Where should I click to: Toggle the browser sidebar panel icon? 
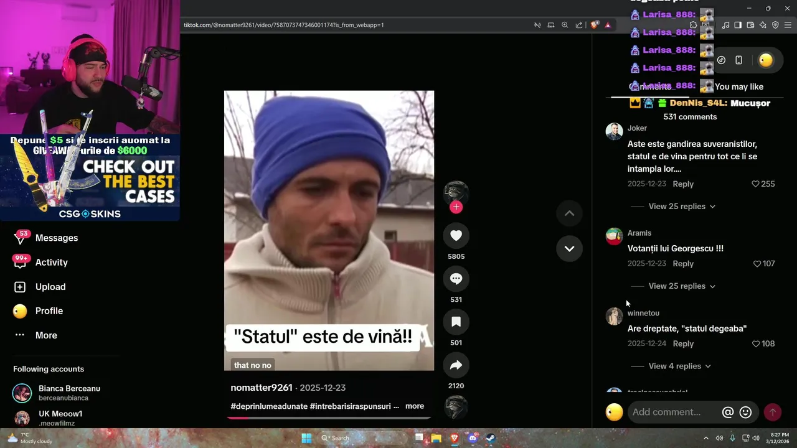click(x=738, y=25)
